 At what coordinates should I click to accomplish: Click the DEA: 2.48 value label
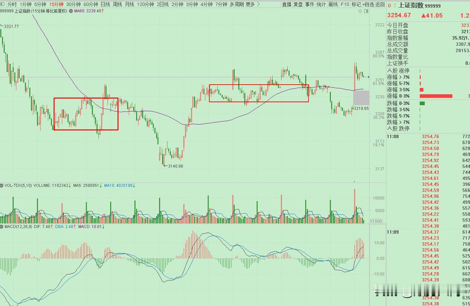click(64, 227)
